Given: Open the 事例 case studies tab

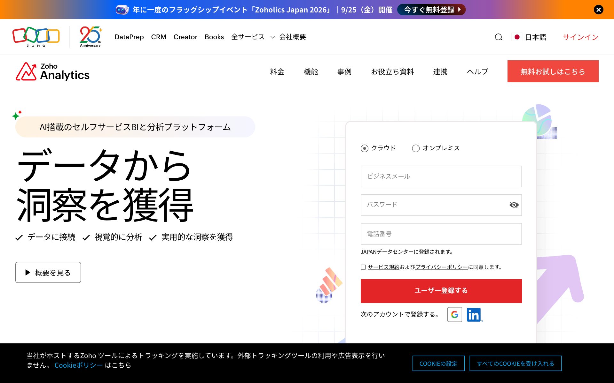Looking at the screenshot, I should click(344, 71).
